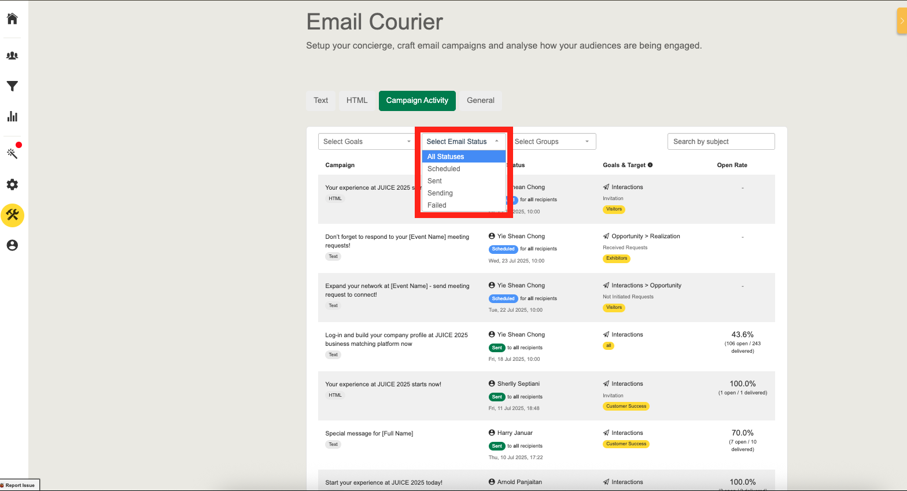This screenshot has width=907, height=491.
Task: Choose All Statuses in the status list
Action: pos(464,157)
